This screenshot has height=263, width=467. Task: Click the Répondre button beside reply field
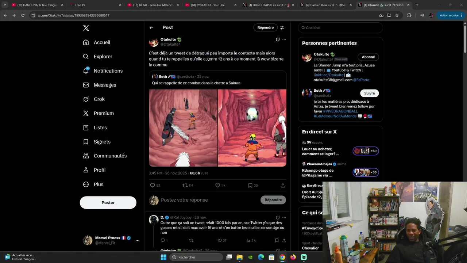click(x=273, y=200)
